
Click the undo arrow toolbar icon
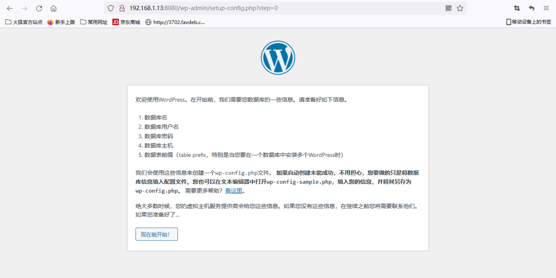coord(532,8)
